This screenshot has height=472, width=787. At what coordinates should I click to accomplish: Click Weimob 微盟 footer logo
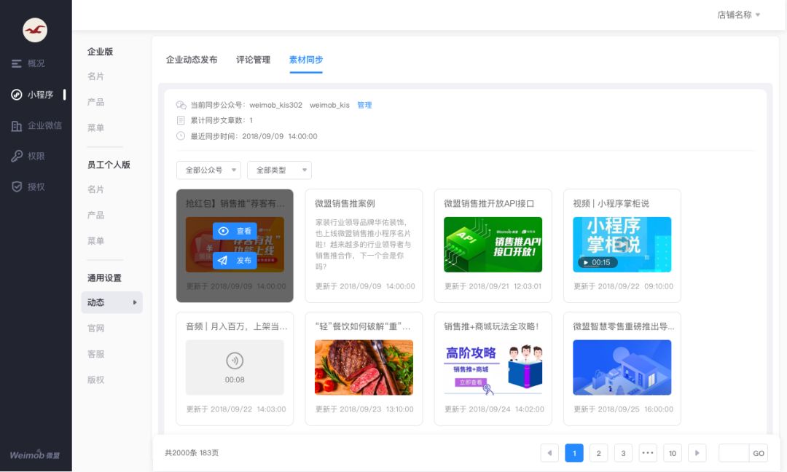(x=35, y=455)
